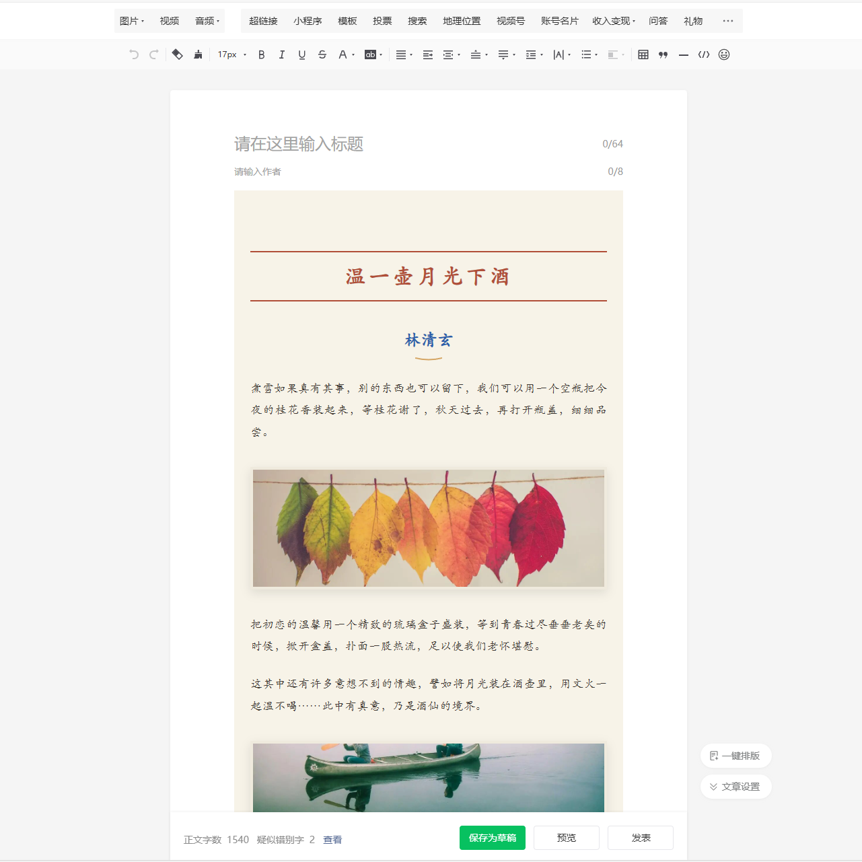Open the code view icon
Image resolution: width=862 pixels, height=862 pixels.
click(704, 55)
